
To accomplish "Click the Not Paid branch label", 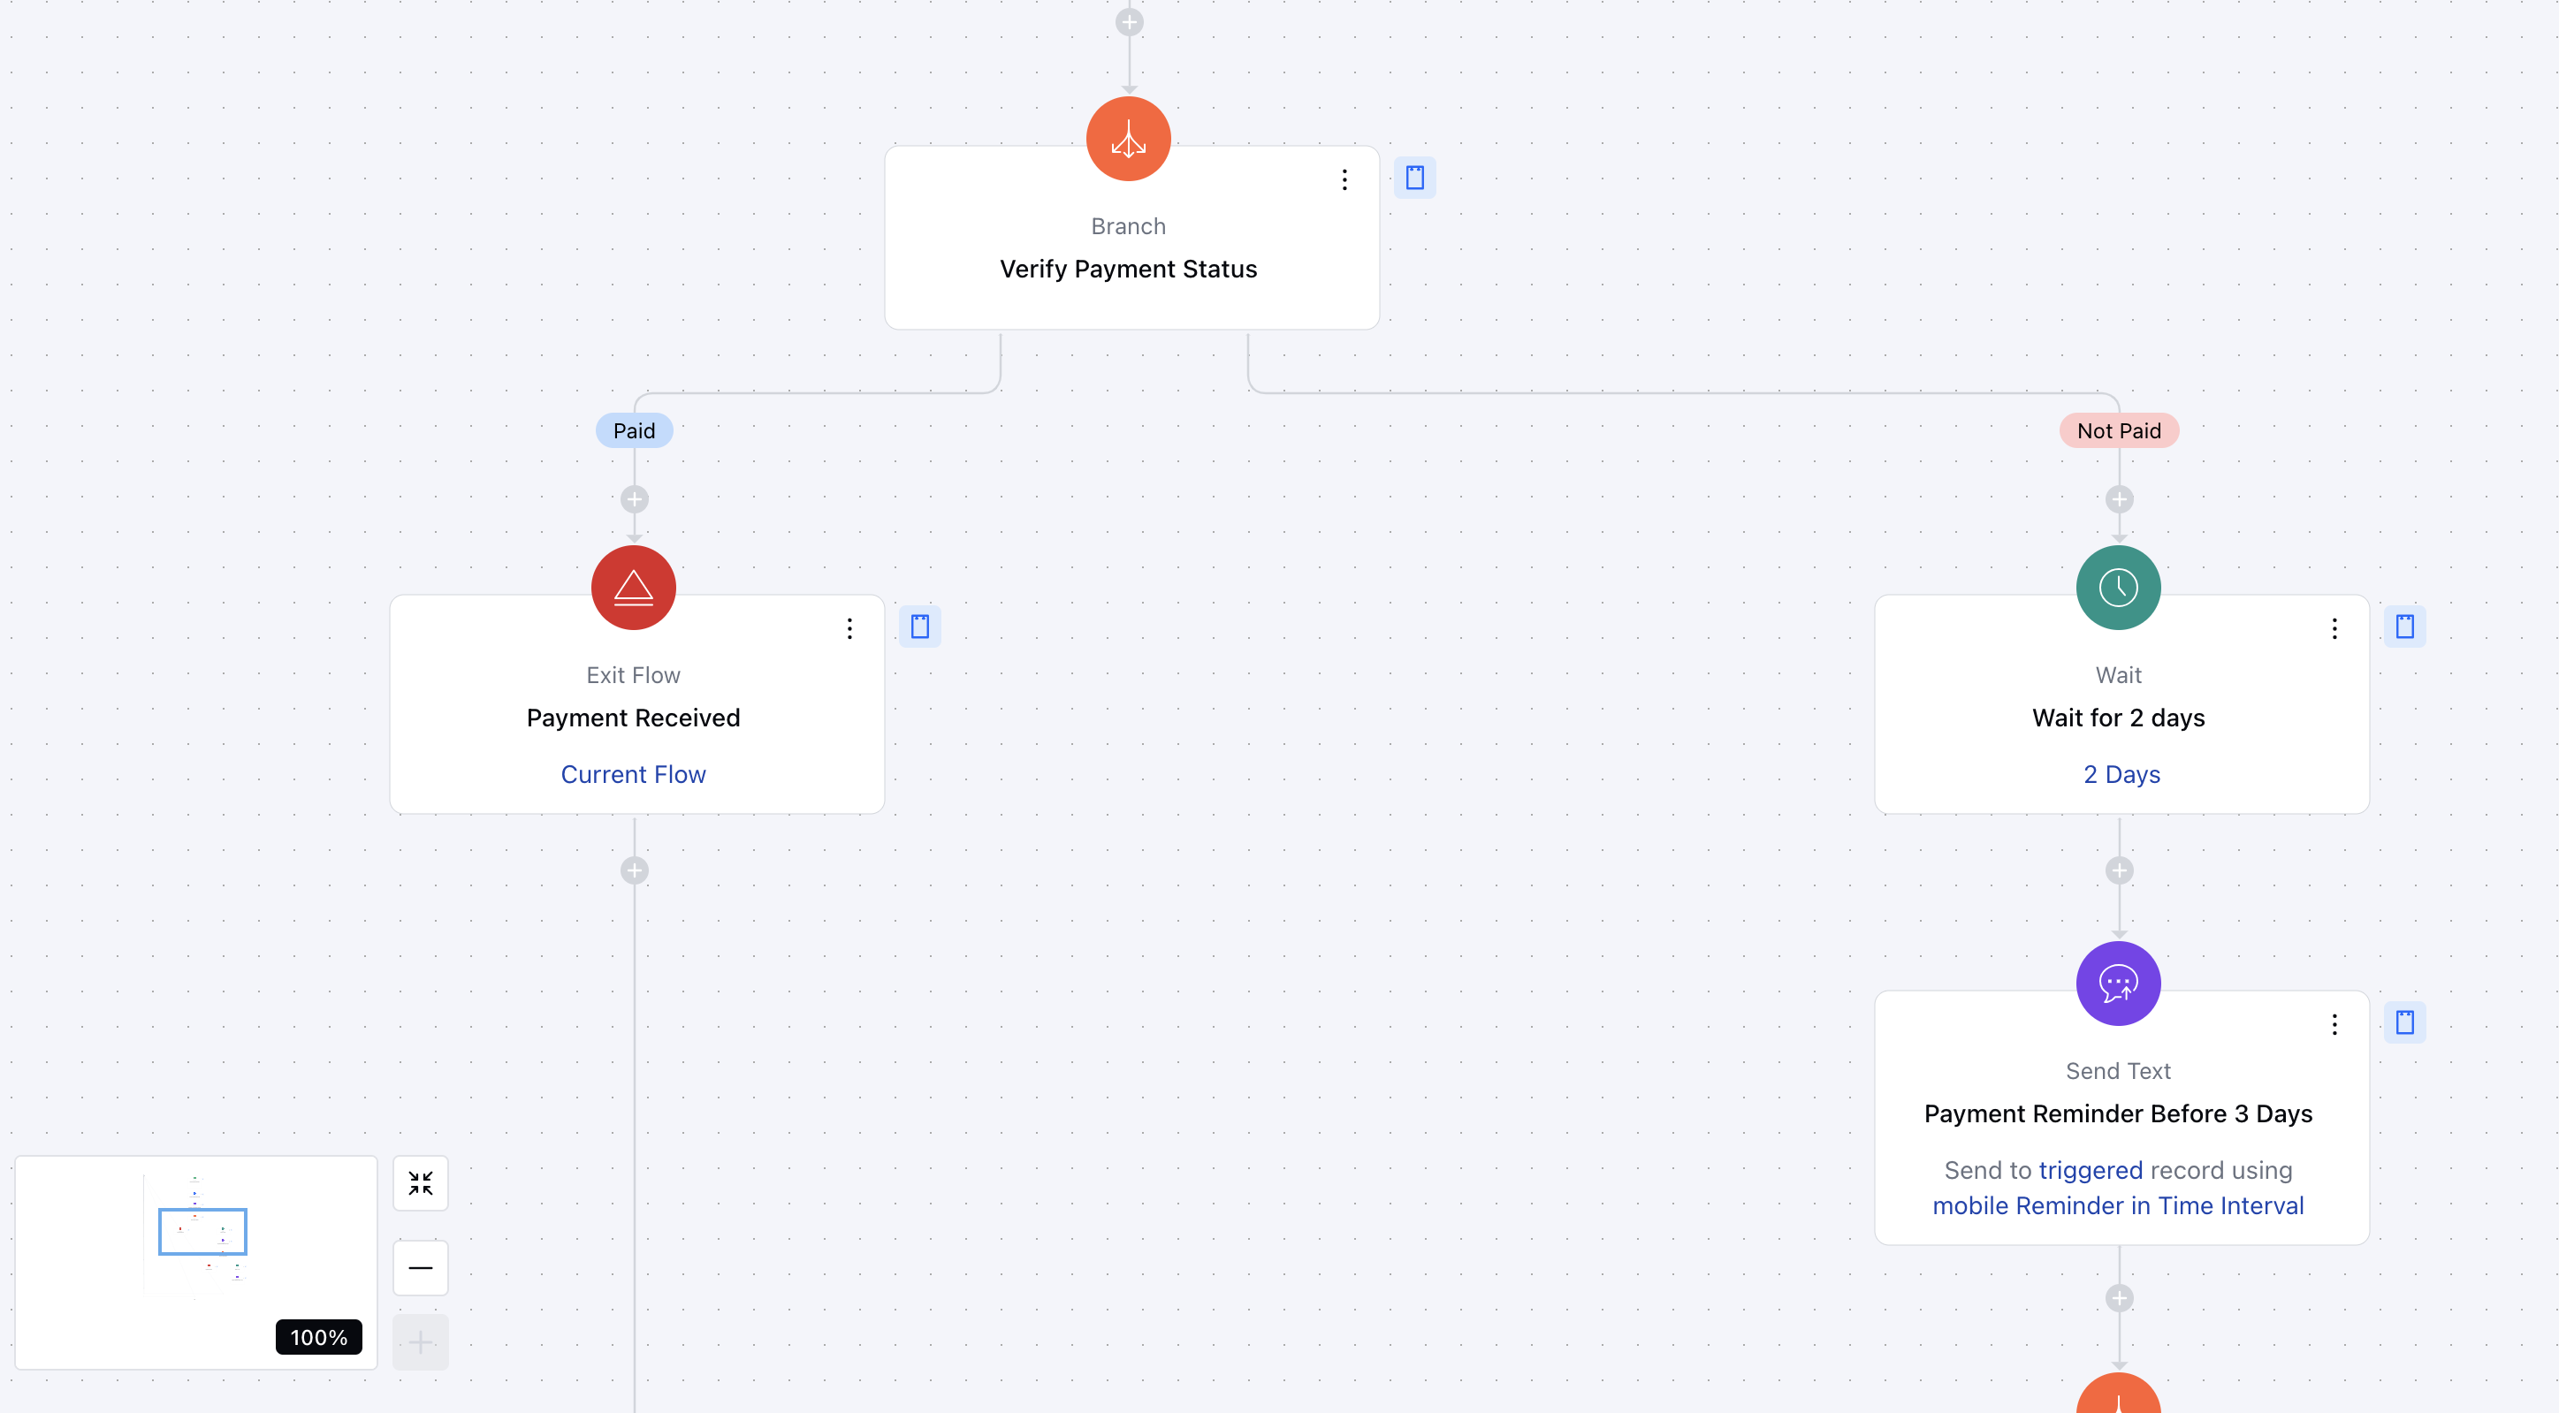I will [x=2118, y=431].
